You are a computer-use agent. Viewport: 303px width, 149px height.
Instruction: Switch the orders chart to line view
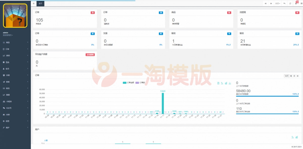tap(222, 83)
